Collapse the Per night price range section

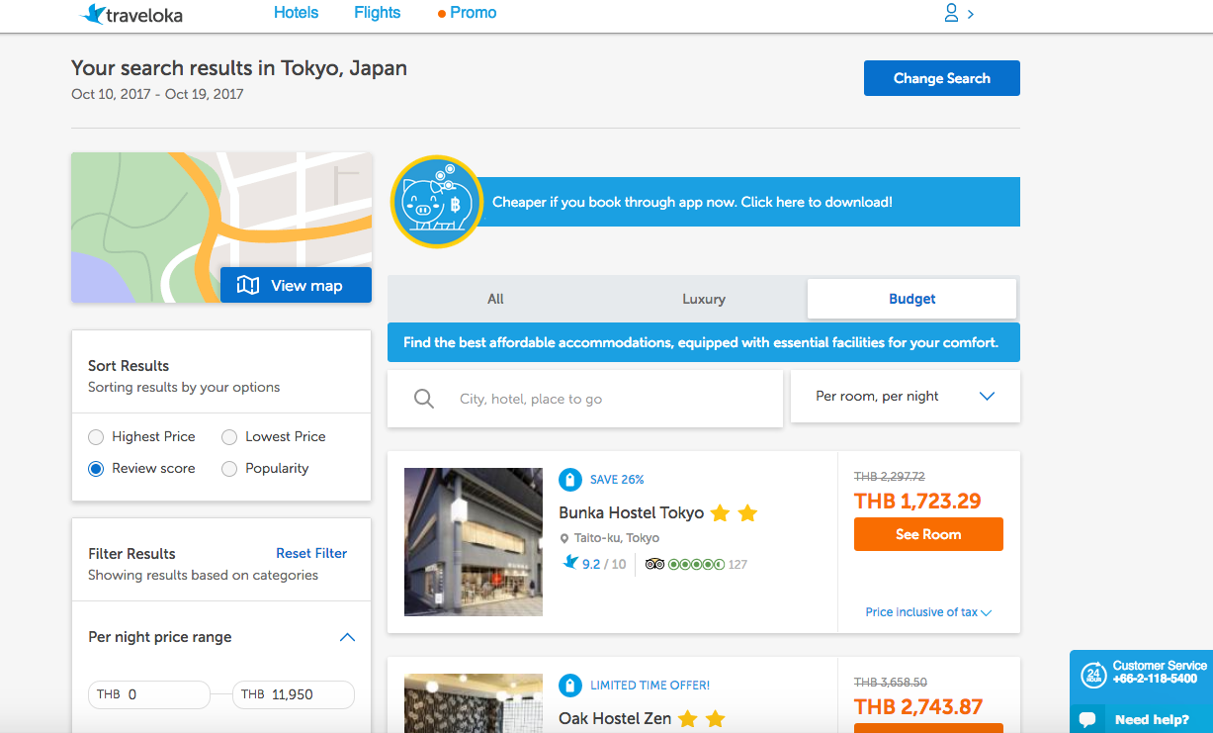[x=347, y=637]
